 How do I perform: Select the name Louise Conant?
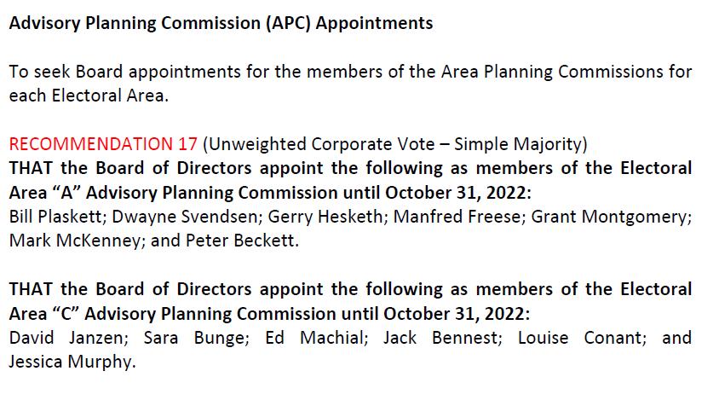(579, 338)
